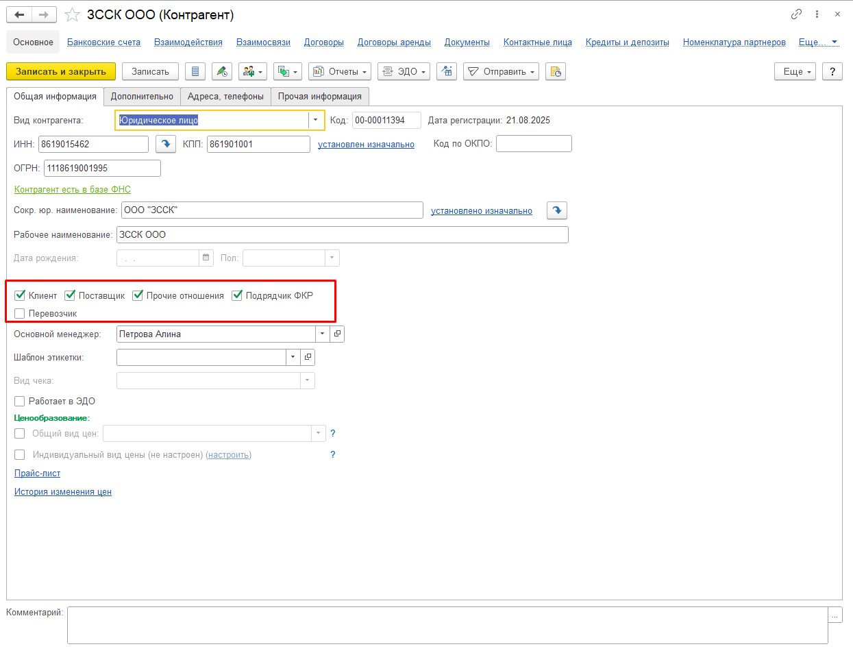853x651 pixels.
Task: Click the toolbar icon left of Отправить
Action: (x=447, y=71)
